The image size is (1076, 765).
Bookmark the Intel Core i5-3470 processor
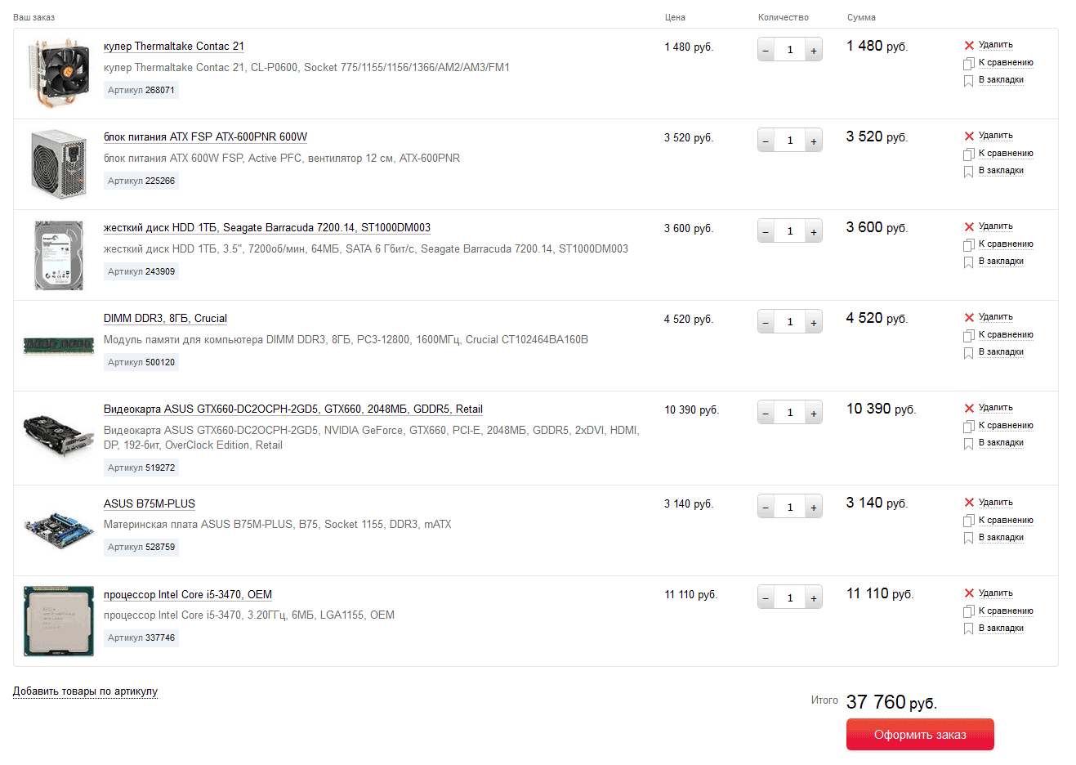pos(1000,629)
